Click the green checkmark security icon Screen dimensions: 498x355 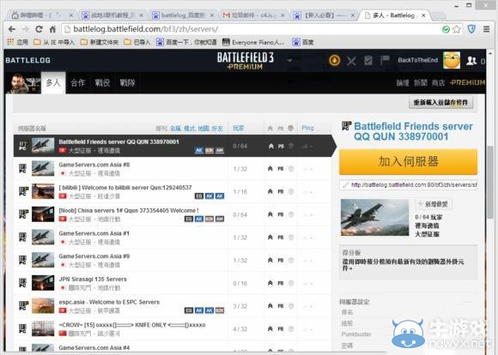click(x=446, y=29)
